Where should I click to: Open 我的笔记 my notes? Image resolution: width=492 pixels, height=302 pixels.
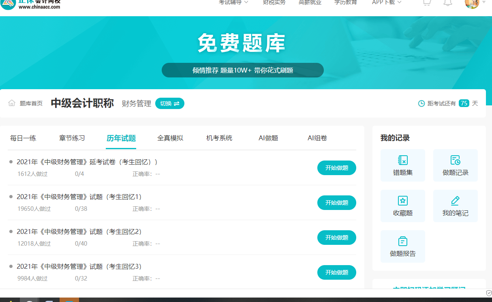(x=455, y=206)
